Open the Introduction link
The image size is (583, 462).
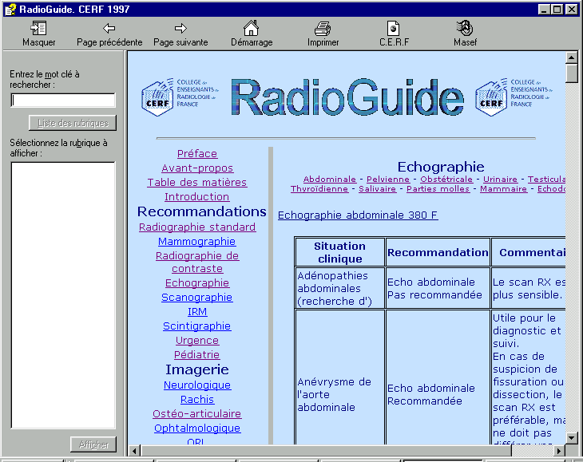point(197,197)
